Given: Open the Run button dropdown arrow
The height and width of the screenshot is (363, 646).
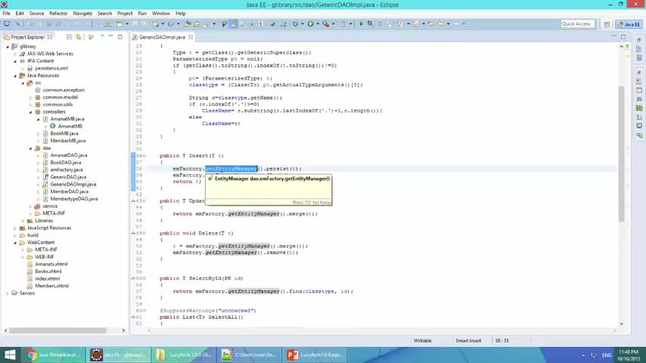Looking at the screenshot, I should click(x=318, y=24).
